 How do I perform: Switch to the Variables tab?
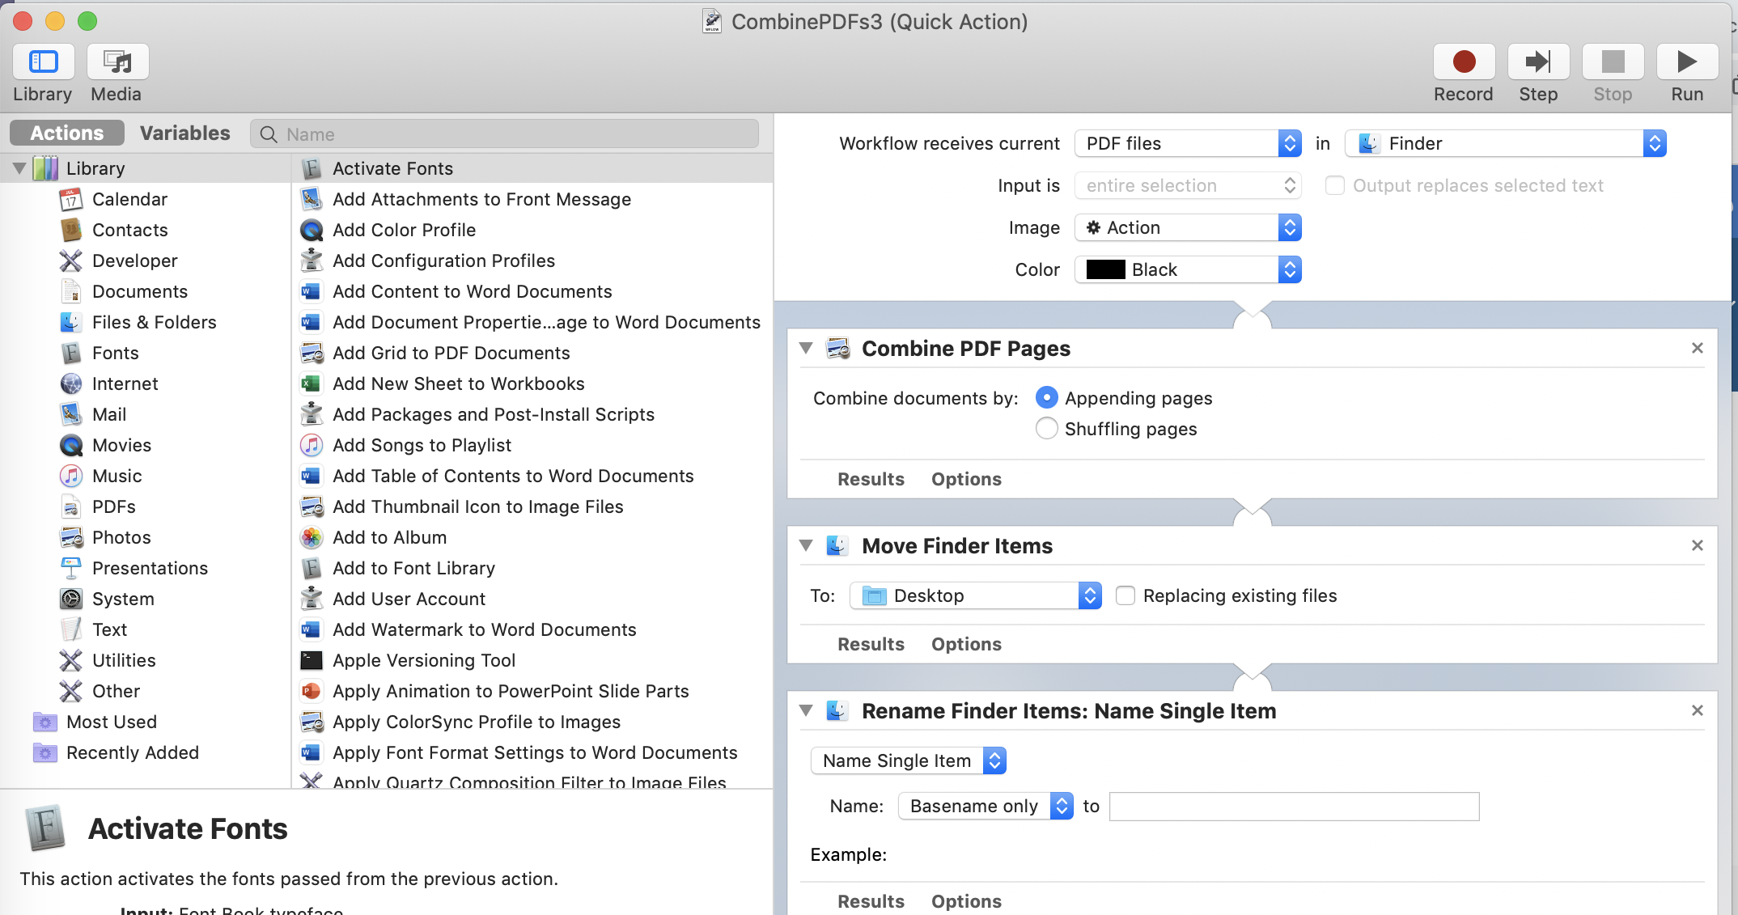pyautogui.click(x=184, y=133)
